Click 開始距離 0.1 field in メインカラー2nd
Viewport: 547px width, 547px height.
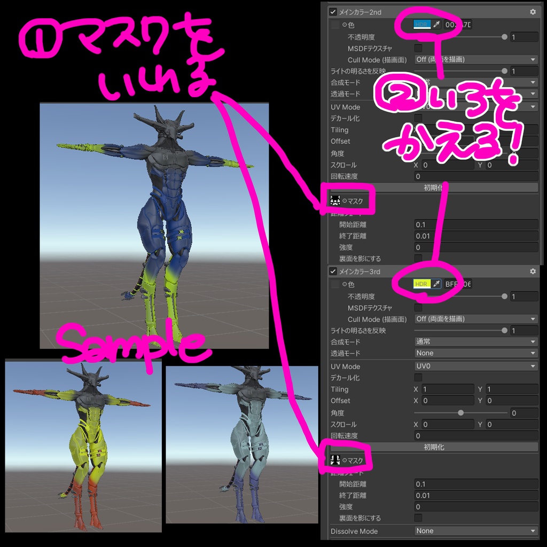point(476,224)
